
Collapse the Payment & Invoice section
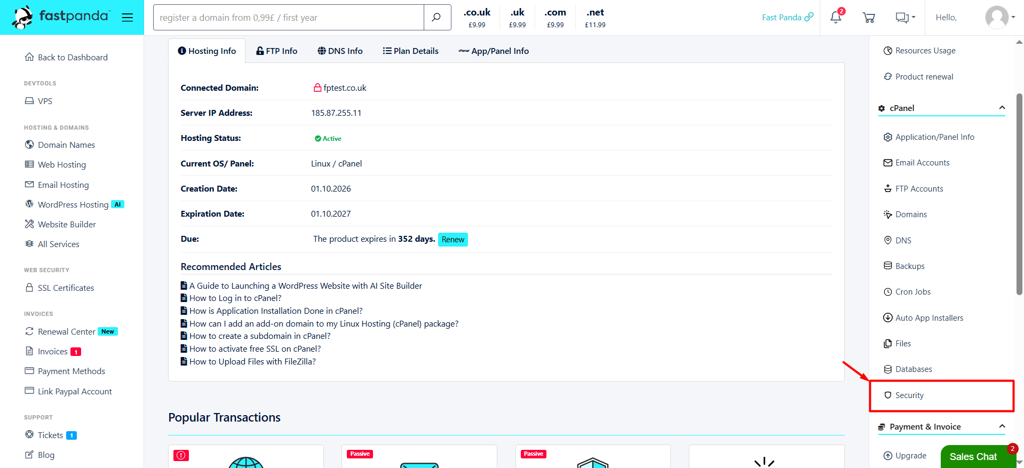point(1002,426)
